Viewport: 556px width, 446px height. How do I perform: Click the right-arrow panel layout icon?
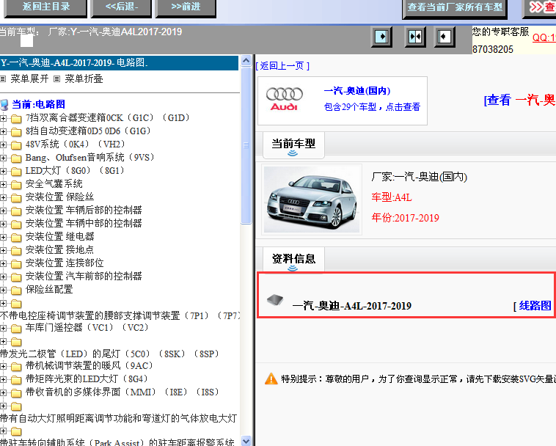coord(381,37)
